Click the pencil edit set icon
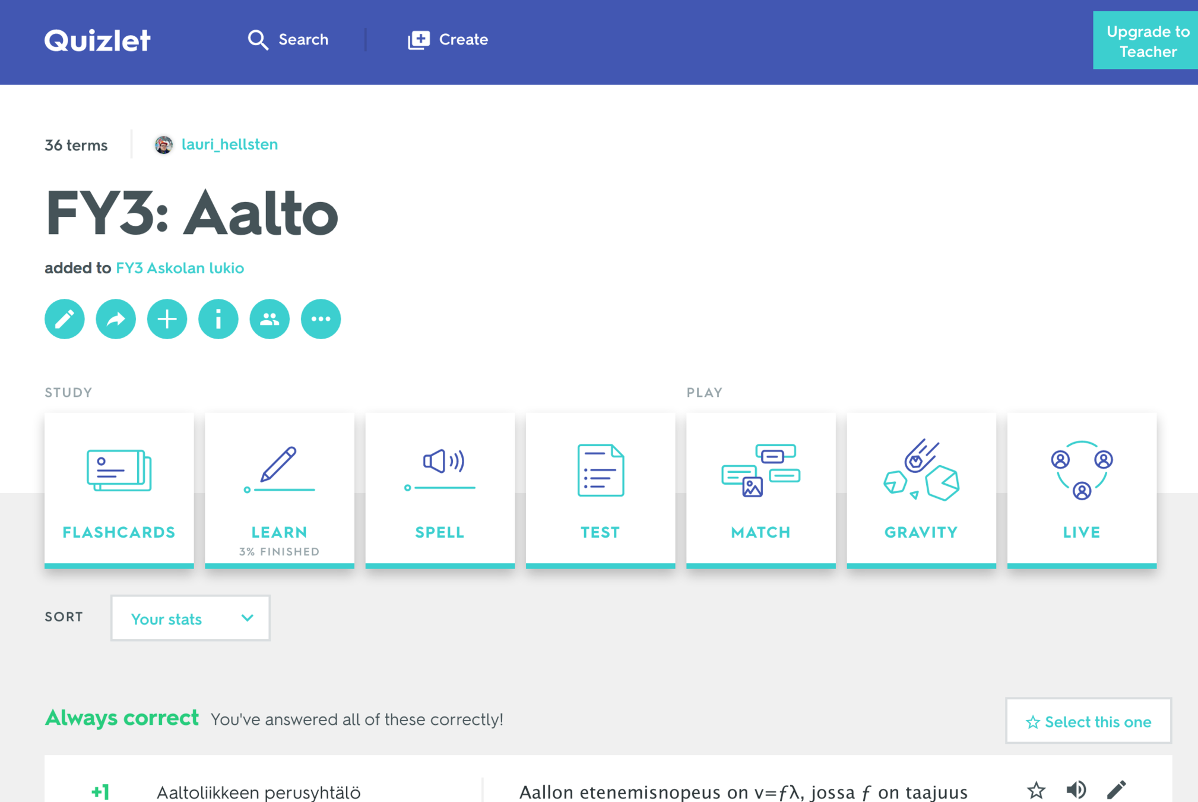The image size is (1198, 802). 65,319
